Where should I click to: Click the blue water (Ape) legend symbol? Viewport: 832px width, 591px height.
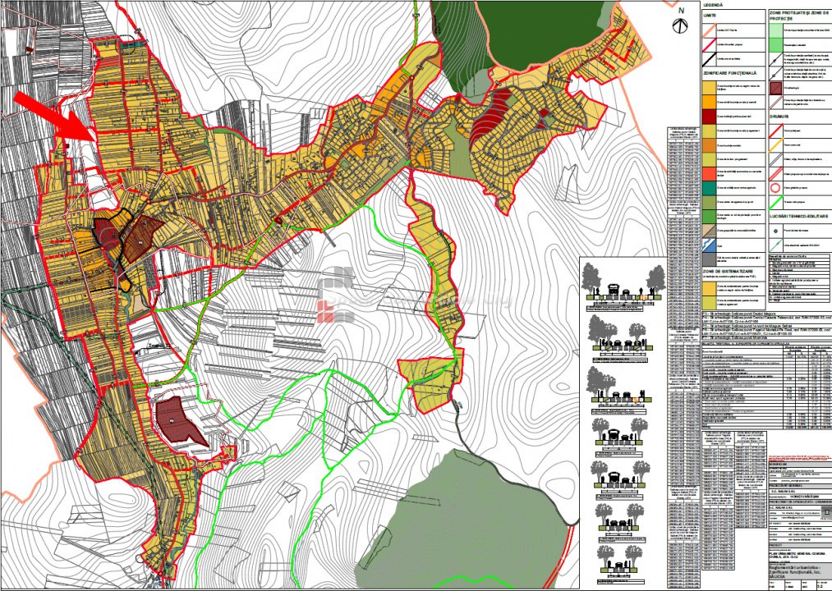click(709, 246)
